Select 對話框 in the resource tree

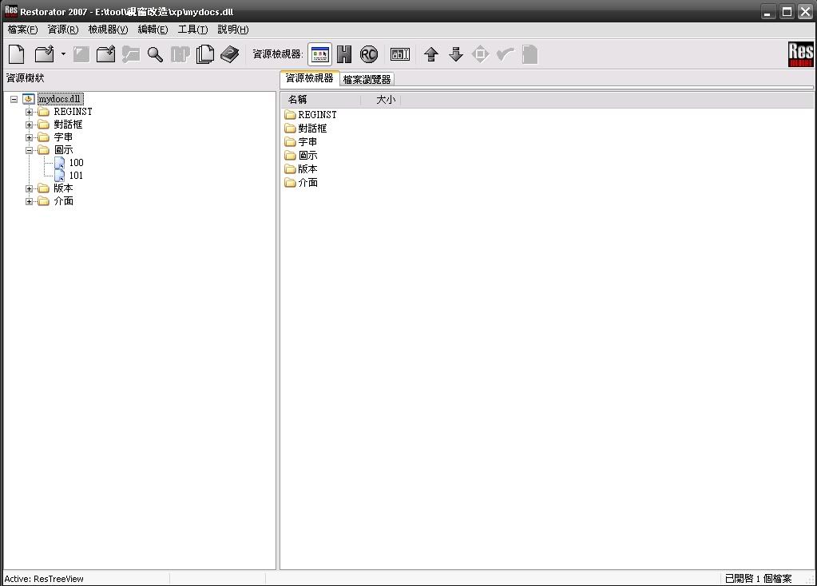[68, 125]
